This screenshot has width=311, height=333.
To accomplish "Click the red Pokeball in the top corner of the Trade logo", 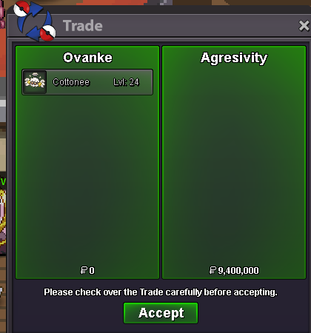I will [21, 8].
